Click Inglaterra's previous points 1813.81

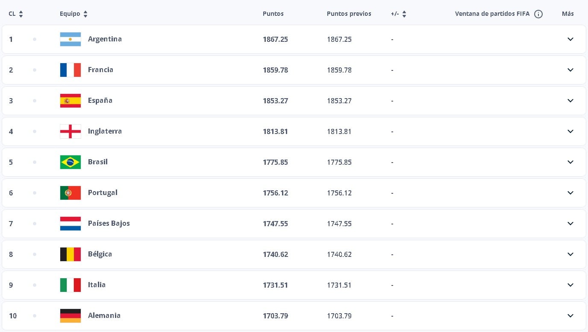click(339, 131)
